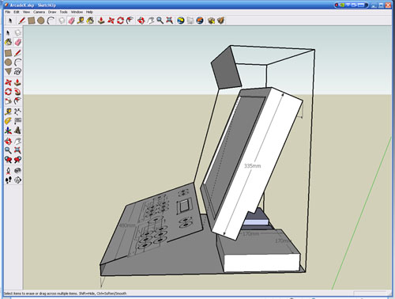Select the Freehand drawing tool
The width and height of the screenshot is (395, 299).
coord(17,71)
